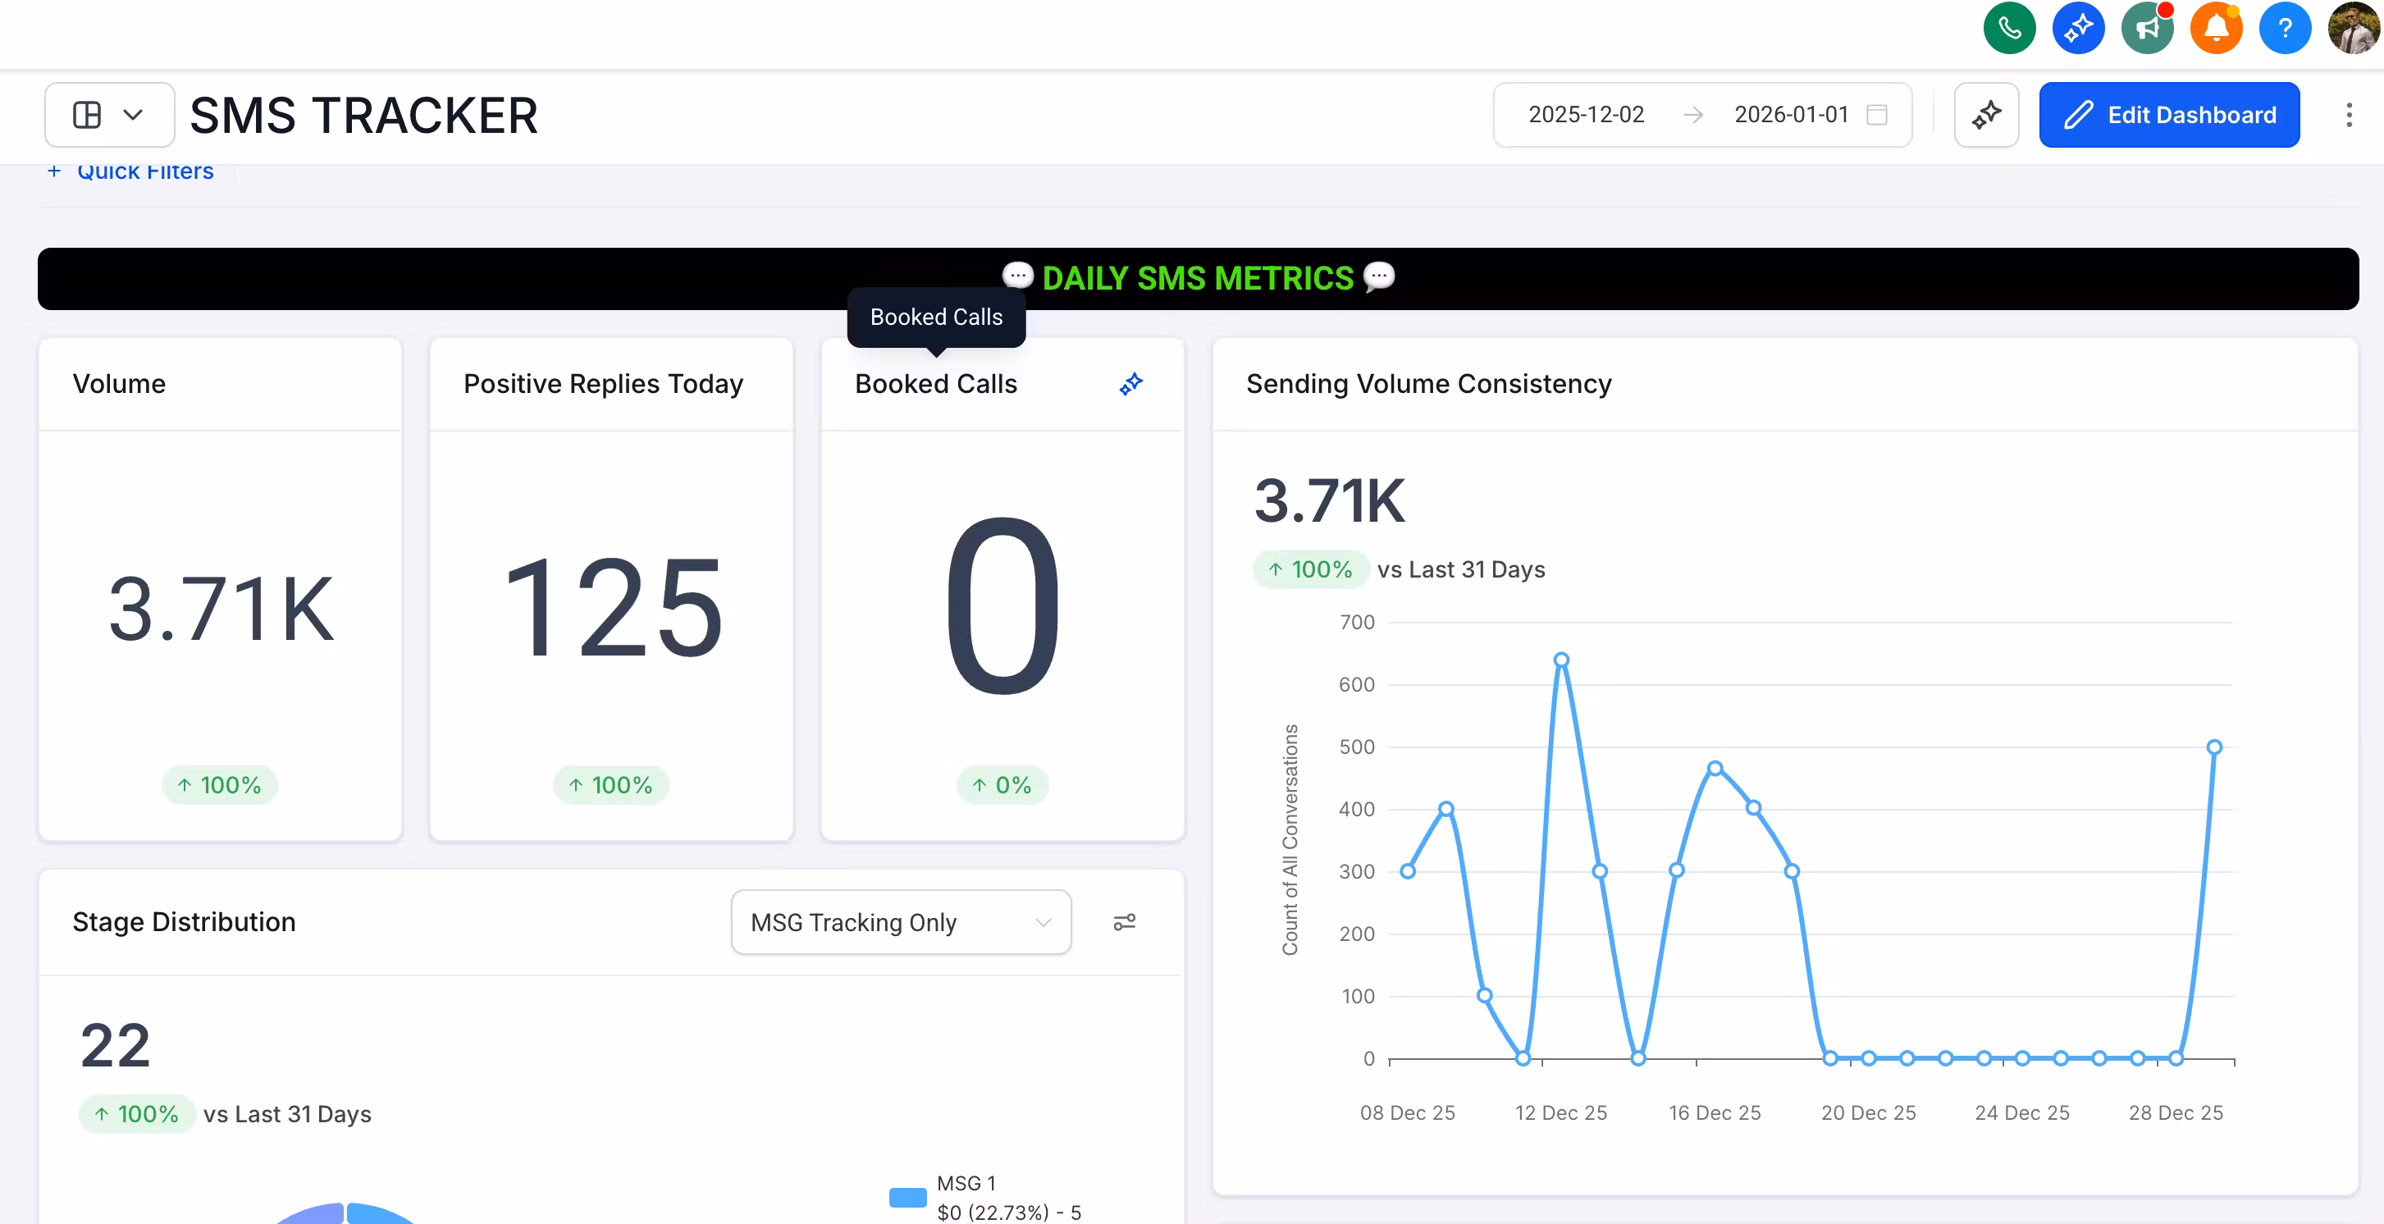Click the blue question mark help icon

click(2284, 29)
